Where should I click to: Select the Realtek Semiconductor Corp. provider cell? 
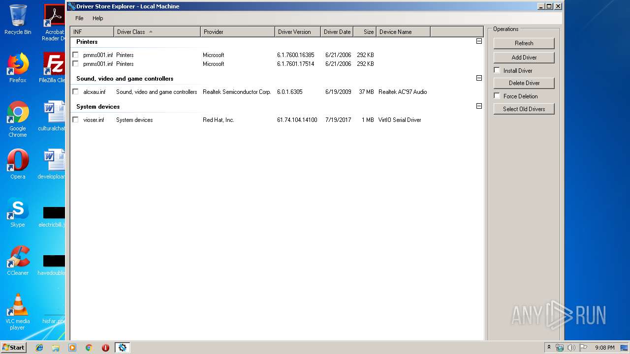click(237, 92)
